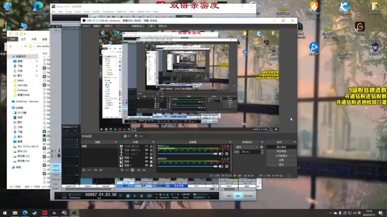Click Start Recording in OBS controls
This screenshot has width=387, height=217.
pyautogui.click(x=281, y=151)
